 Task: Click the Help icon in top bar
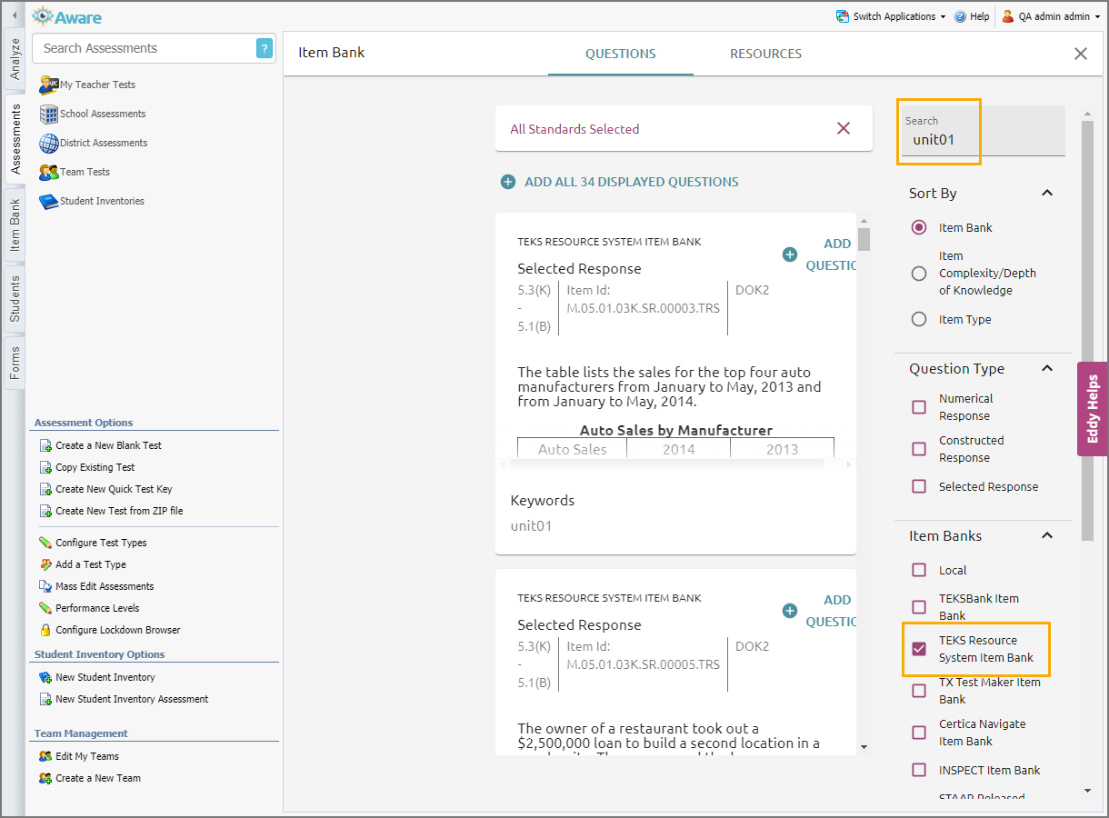click(x=960, y=16)
